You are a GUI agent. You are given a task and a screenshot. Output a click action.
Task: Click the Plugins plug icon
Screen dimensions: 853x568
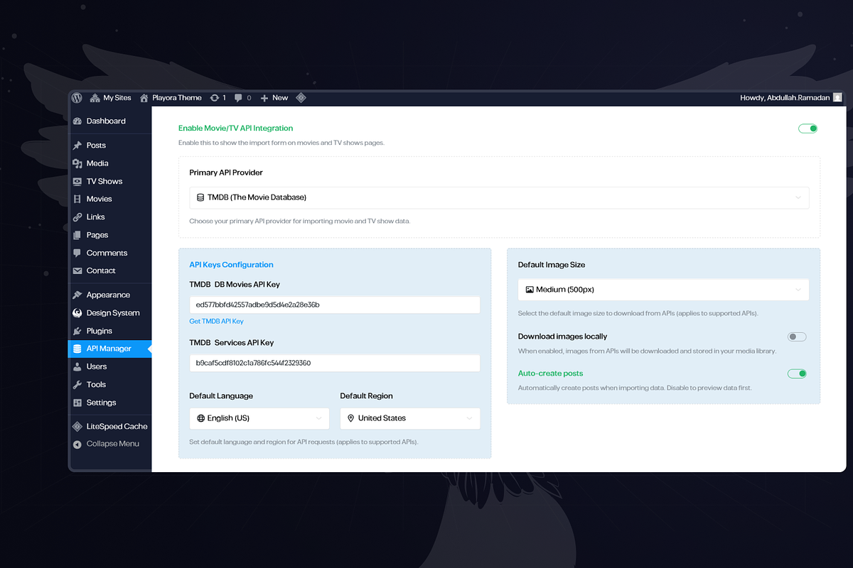[77, 331]
